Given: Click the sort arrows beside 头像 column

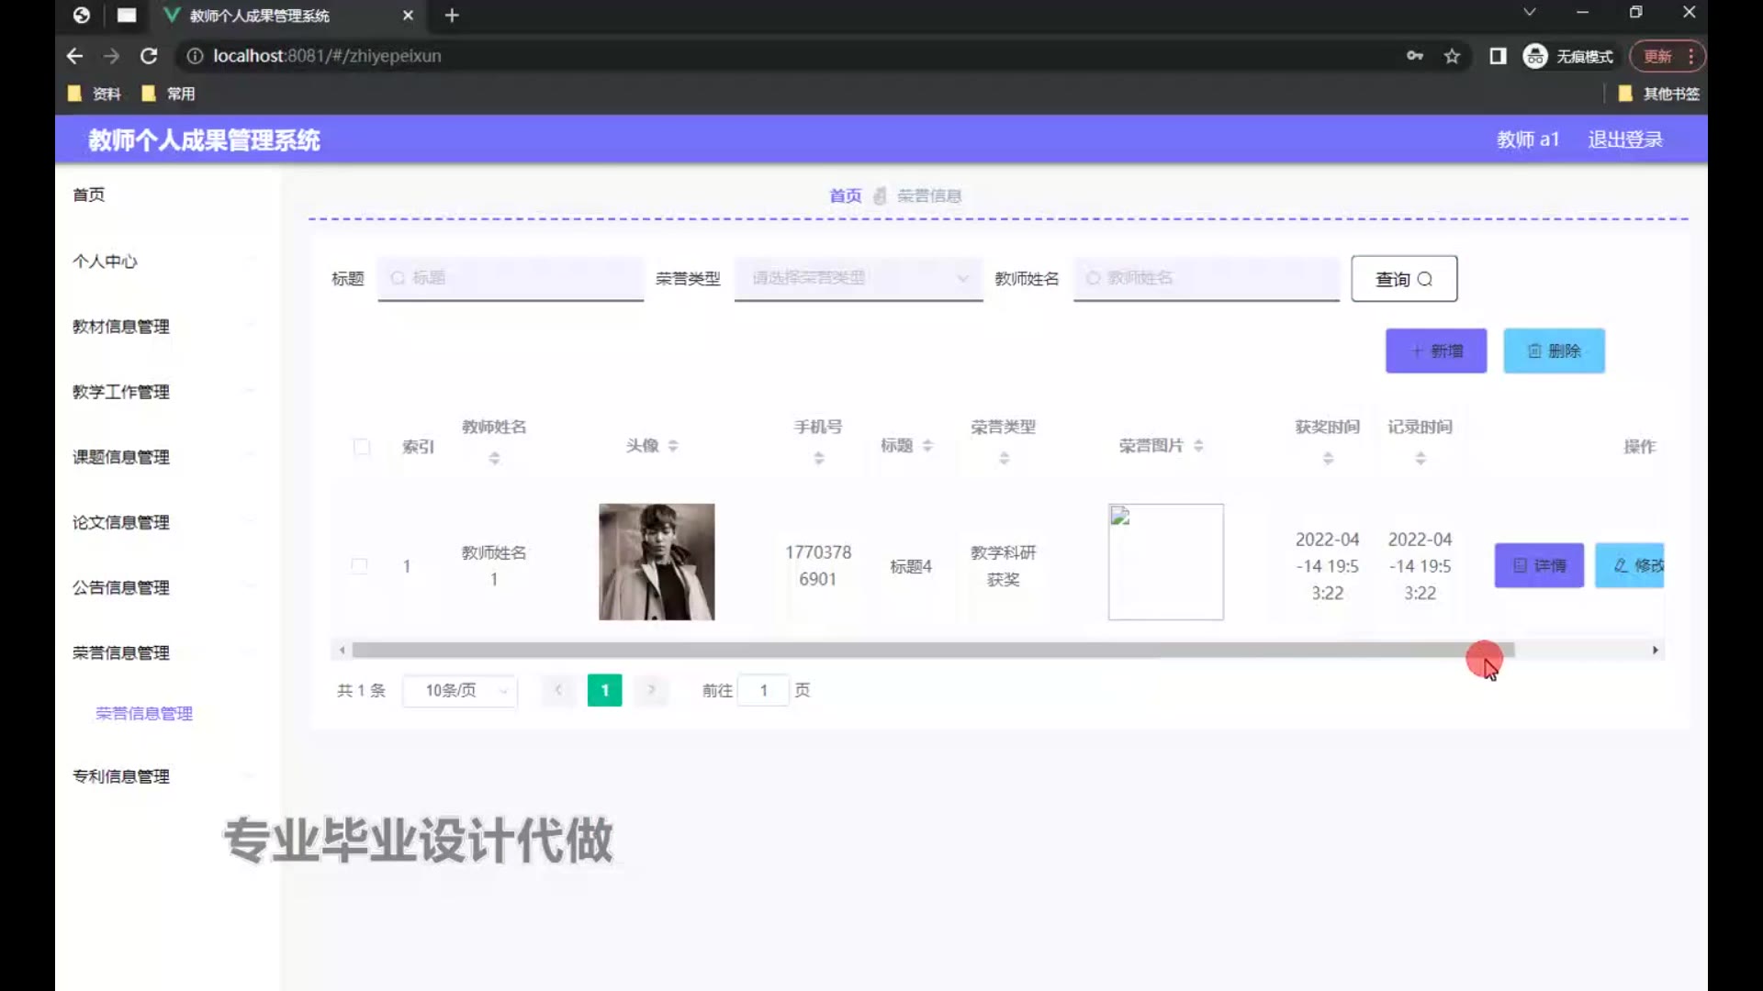Looking at the screenshot, I should coord(673,446).
